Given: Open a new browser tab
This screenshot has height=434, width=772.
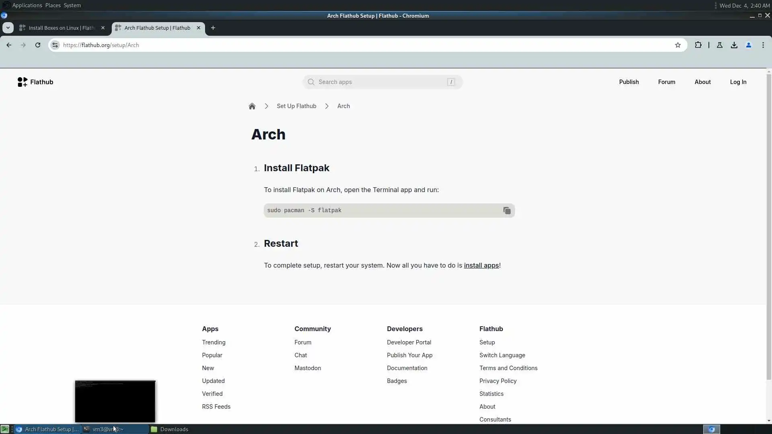Looking at the screenshot, I should (213, 28).
